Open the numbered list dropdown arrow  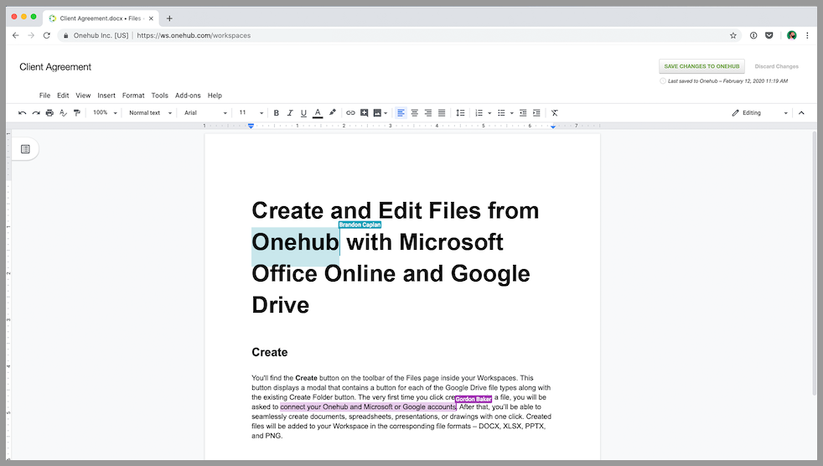click(x=489, y=113)
